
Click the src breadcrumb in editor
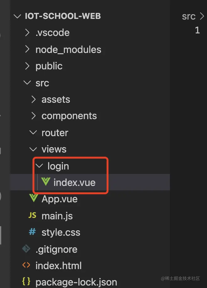(x=189, y=16)
